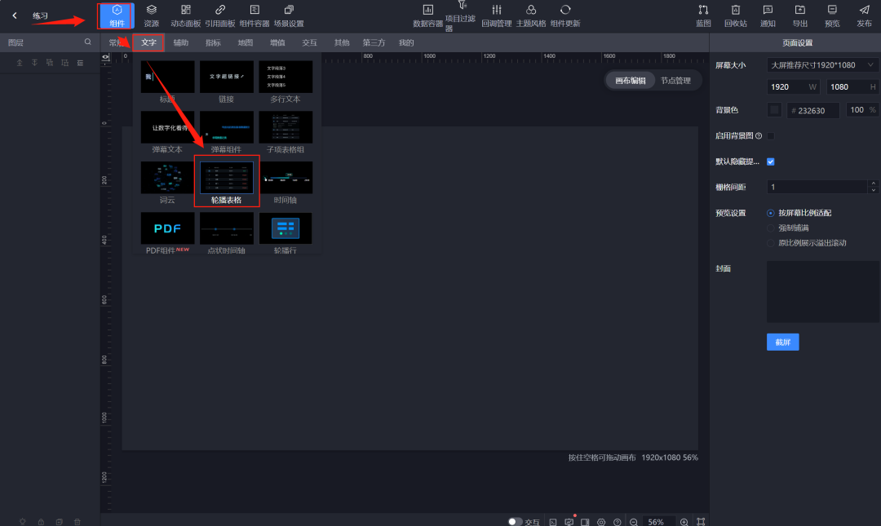881x526 pixels.
Task: Select the 画布编辑 canvas edit button
Action: 631,81
